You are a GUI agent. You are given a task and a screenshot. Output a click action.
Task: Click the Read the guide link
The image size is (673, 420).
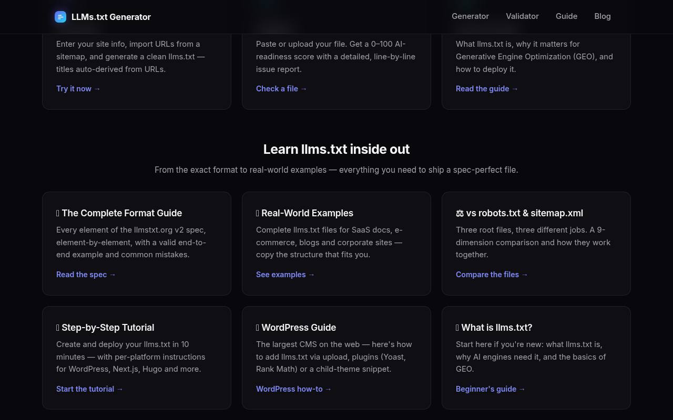tap(487, 89)
